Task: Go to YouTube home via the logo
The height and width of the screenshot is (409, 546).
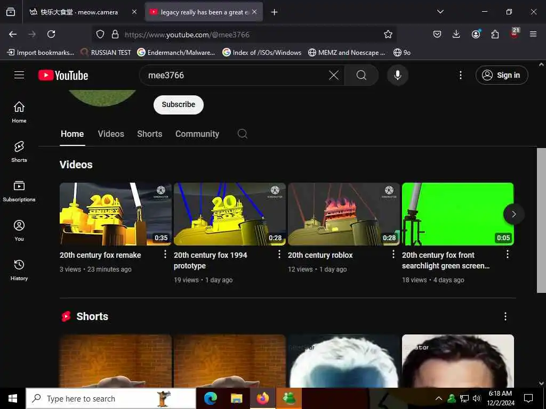Action: tap(63, 75)
